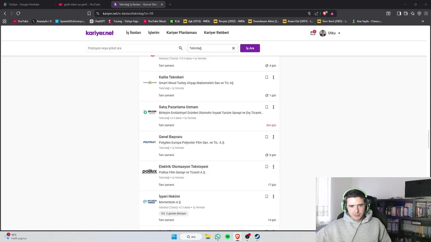The width and height of the screenshot is (431, 242).
Task: Open Tureng Türkçe İngilizce bookmark
Action: pos(124,21)
